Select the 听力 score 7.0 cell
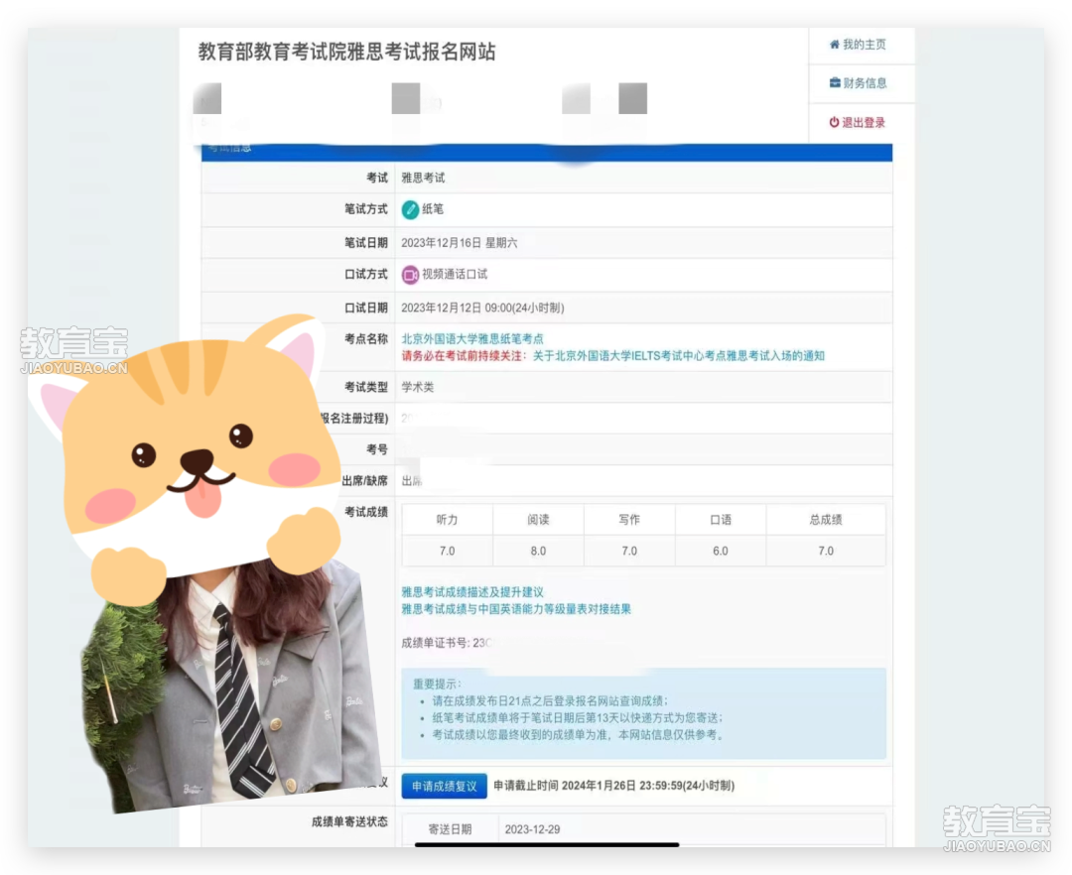This screenshot has width=1072, height=875. coord(447,551)
